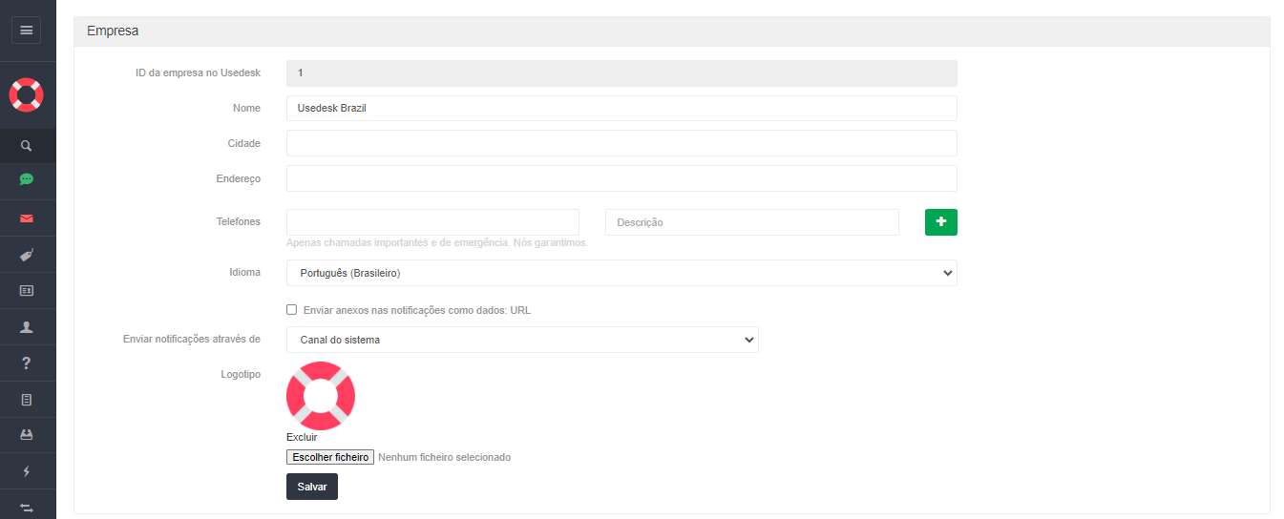Open the document page icon in sidebar
The height and width of the screenshot is (519, 1284).
click(x=27, y=400)
